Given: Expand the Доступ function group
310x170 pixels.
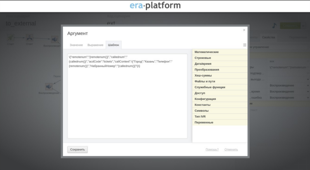Looking at the screenshot, I should coord(220,93).
